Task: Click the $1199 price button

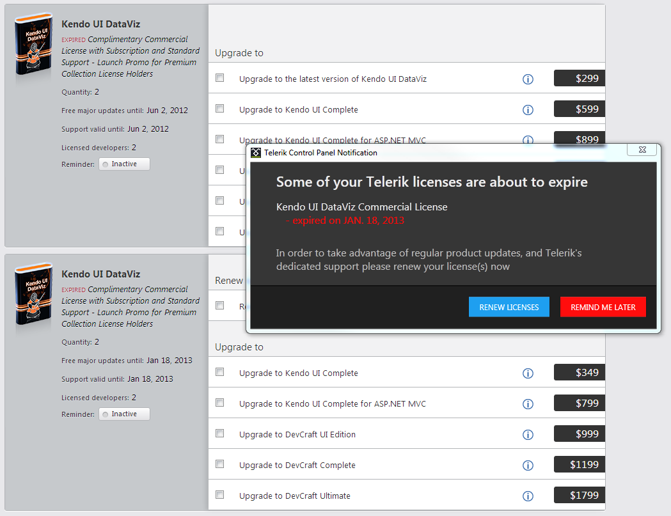Action: coord(580,465)
